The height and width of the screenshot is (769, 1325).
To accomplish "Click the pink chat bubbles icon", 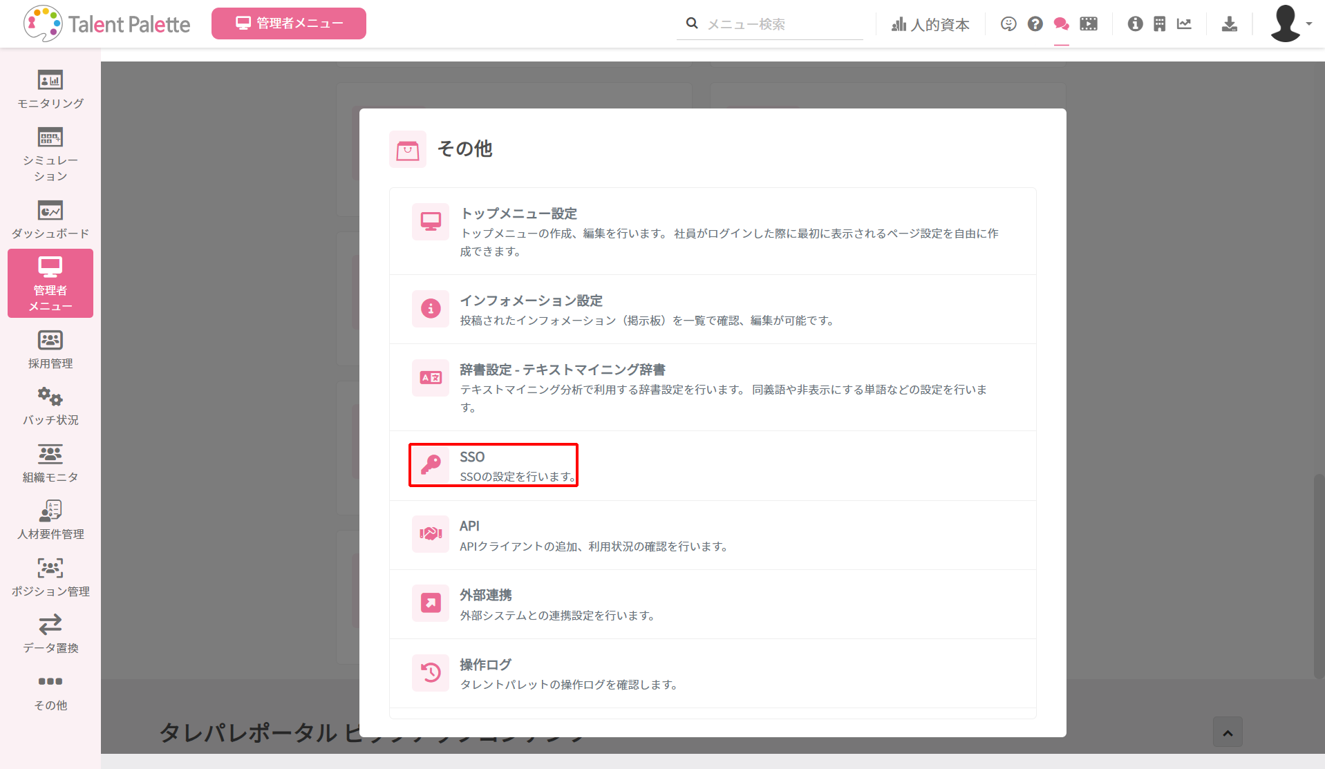I will pyautogui.click(x=1061, y=24).
